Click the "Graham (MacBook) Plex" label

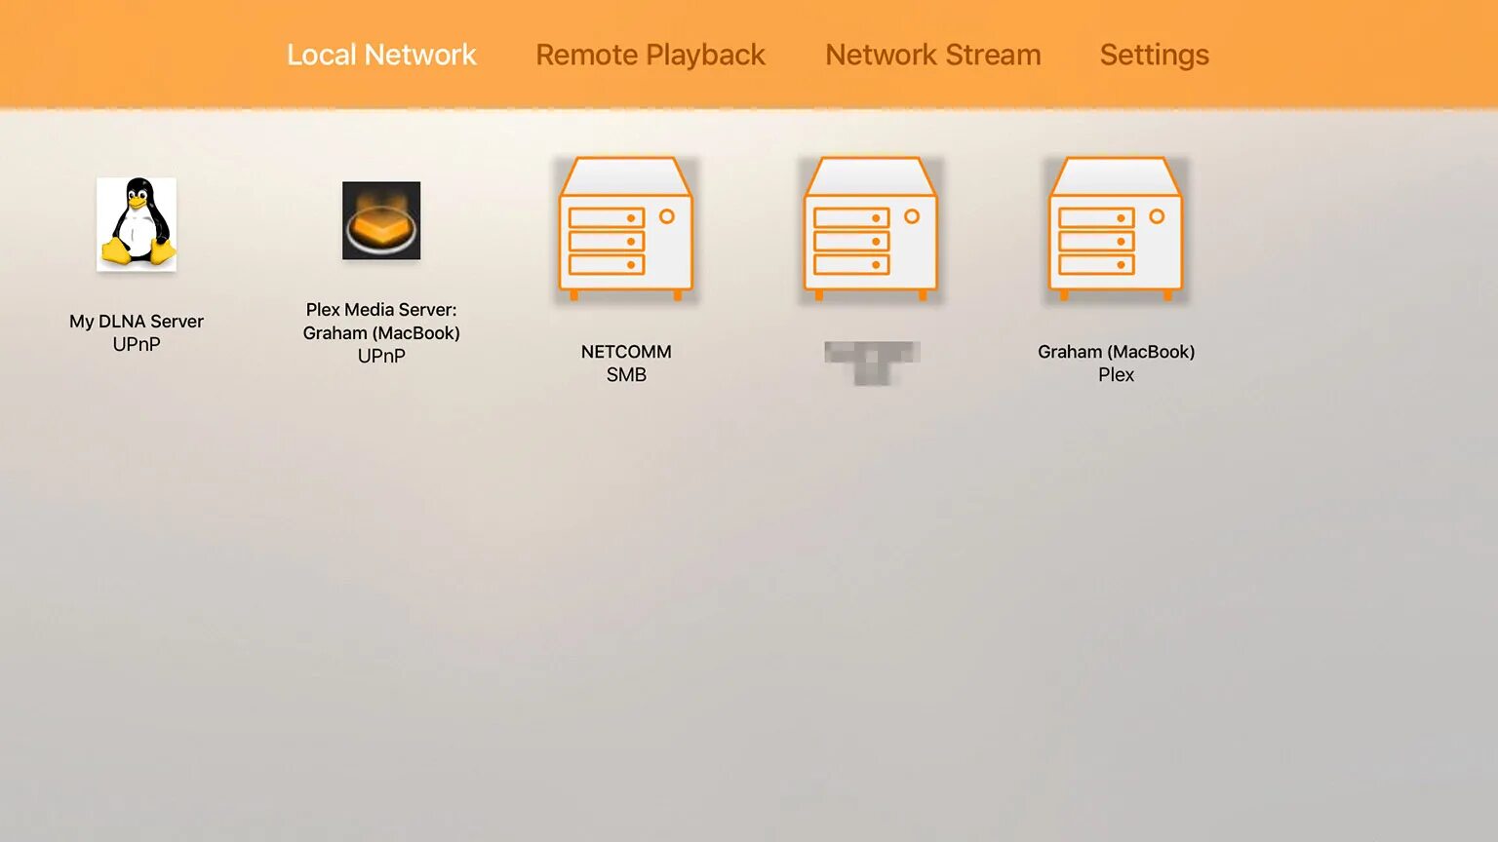(1116, 363)
